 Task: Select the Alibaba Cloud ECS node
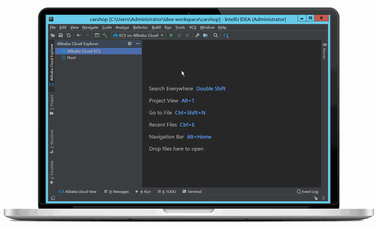tap(98, 51)
